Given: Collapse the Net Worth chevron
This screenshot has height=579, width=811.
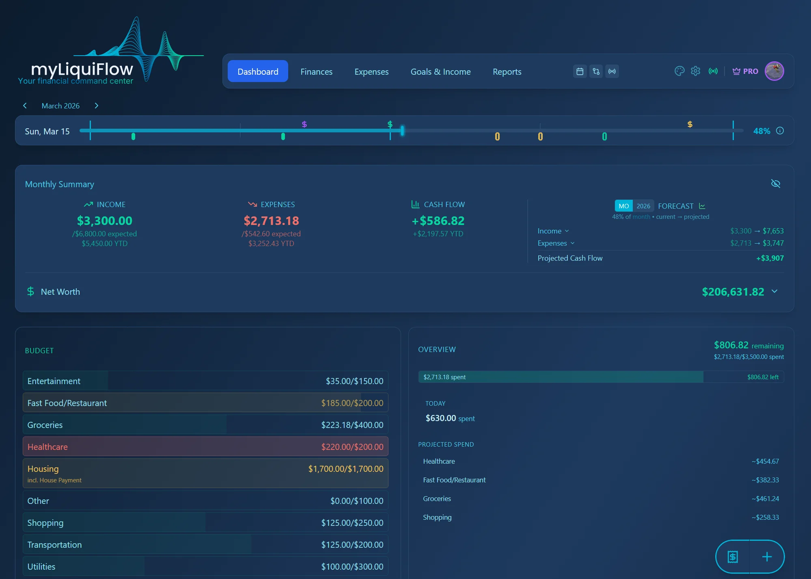Looking at the screenshot, I should coord(775,292).
